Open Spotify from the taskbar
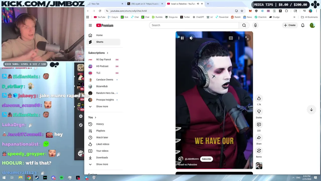 coord(62,178)
